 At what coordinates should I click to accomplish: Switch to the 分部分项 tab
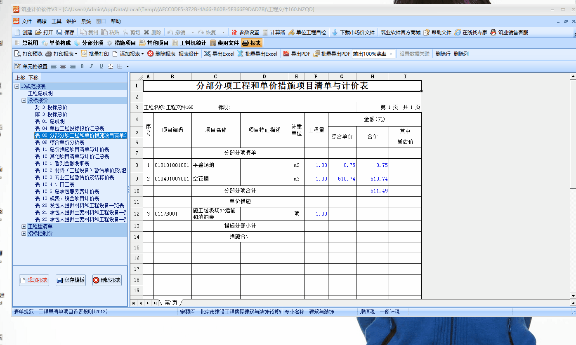tap(89, 43)
